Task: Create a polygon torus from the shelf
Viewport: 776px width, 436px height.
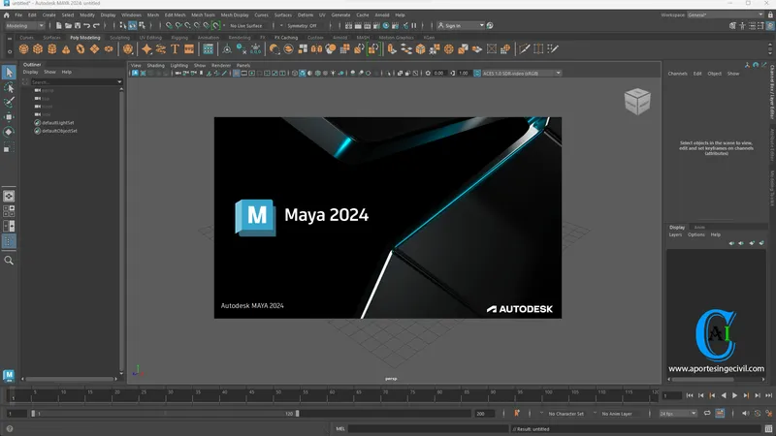Action: coord(81,49)
